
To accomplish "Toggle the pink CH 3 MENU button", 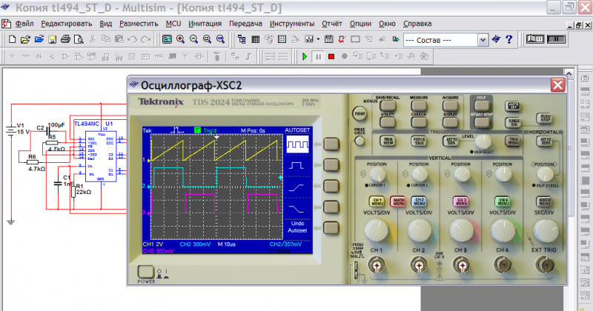I will click(x=460, y=201).
